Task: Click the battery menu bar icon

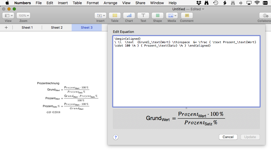Action: 265,3
